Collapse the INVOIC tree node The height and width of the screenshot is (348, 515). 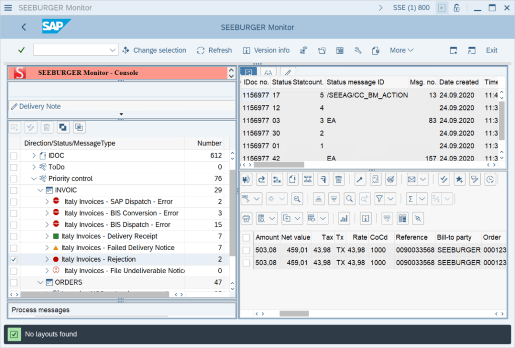coord(40,190)
